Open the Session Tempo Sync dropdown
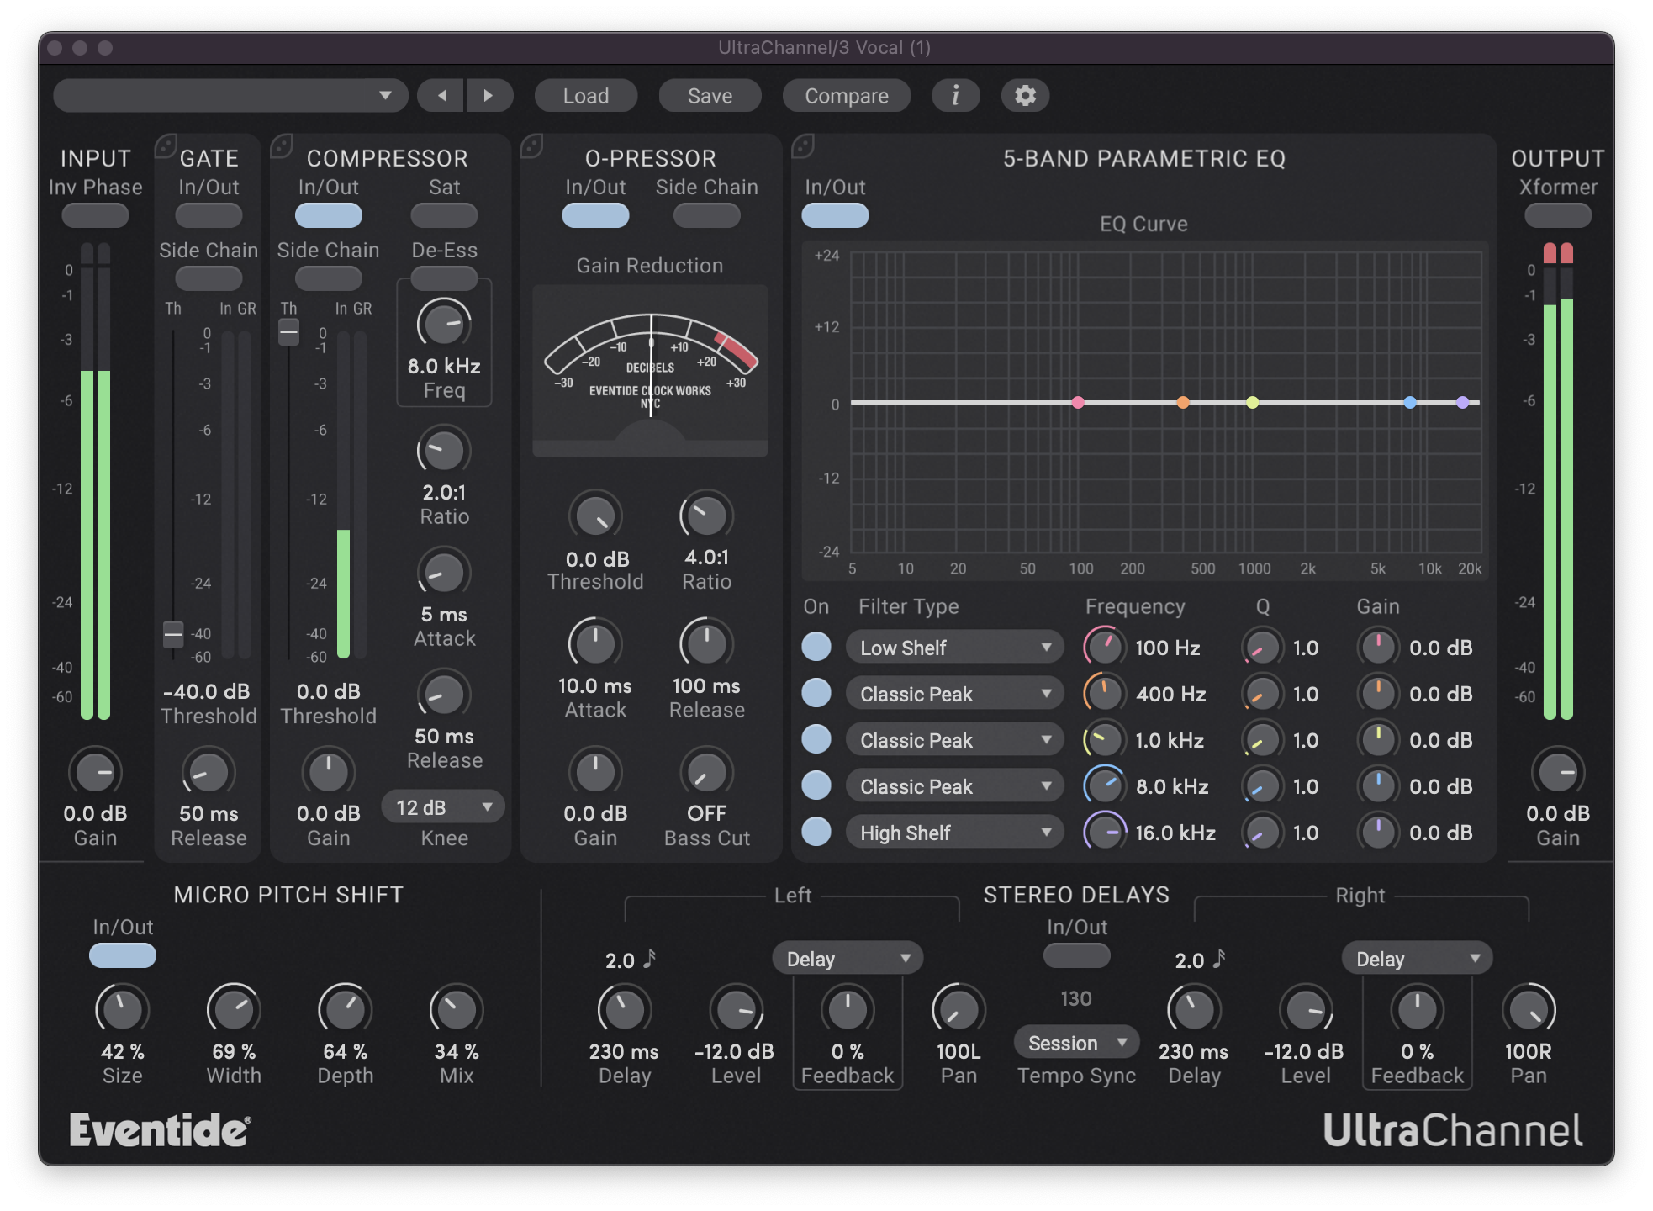 [x=1076, y=1043]
